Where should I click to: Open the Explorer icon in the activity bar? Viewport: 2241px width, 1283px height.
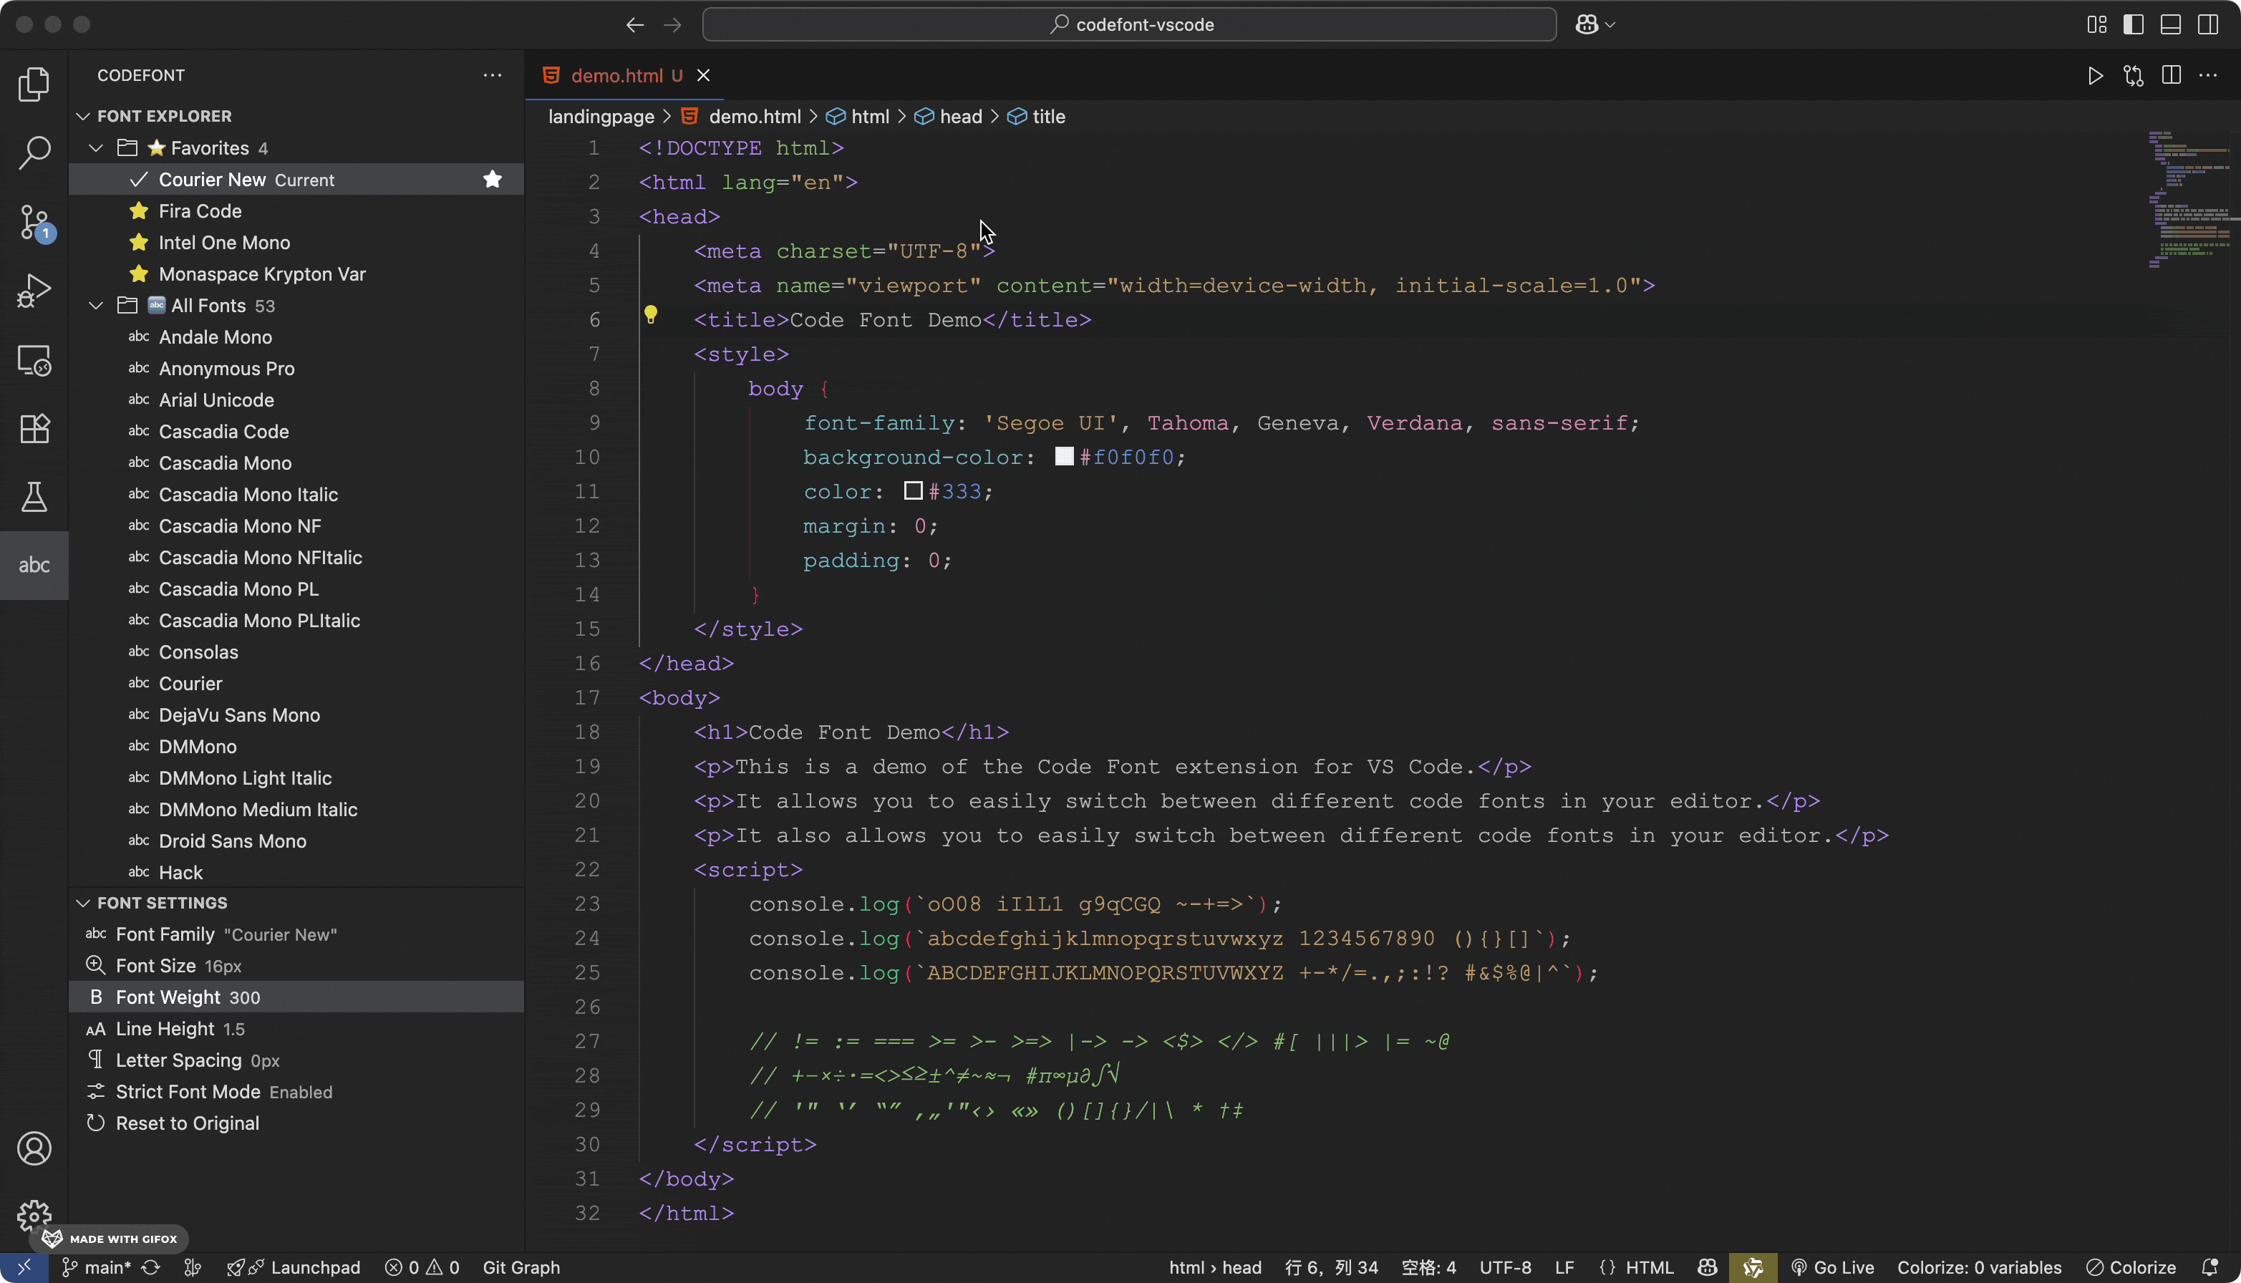point(34,84)
